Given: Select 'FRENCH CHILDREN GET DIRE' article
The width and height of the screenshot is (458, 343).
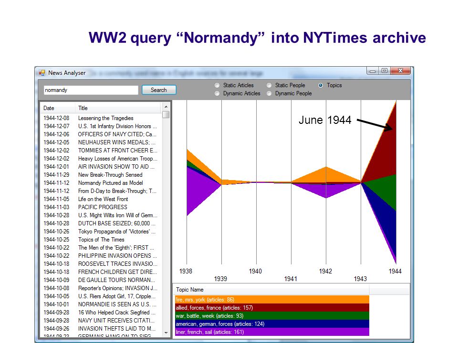Looking at the screenshot, I should [x=101, y=272].
